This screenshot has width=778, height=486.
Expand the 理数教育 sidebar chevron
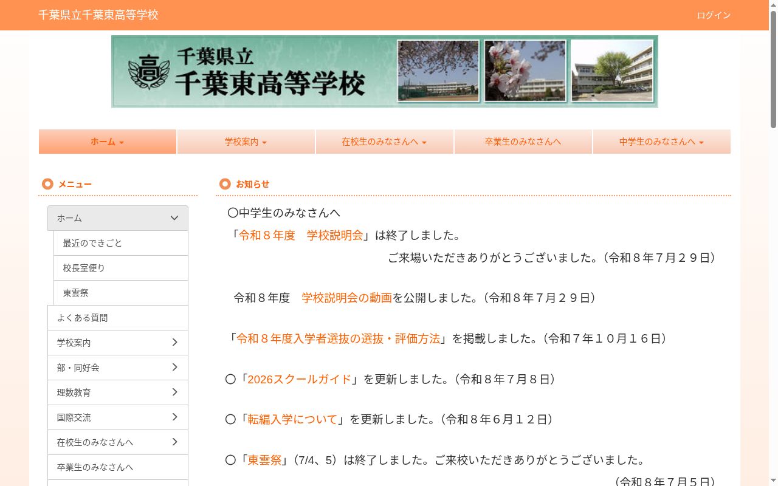[x=174, y=392]
